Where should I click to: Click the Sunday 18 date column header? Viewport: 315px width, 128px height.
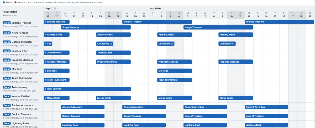[x=301, y=15]
